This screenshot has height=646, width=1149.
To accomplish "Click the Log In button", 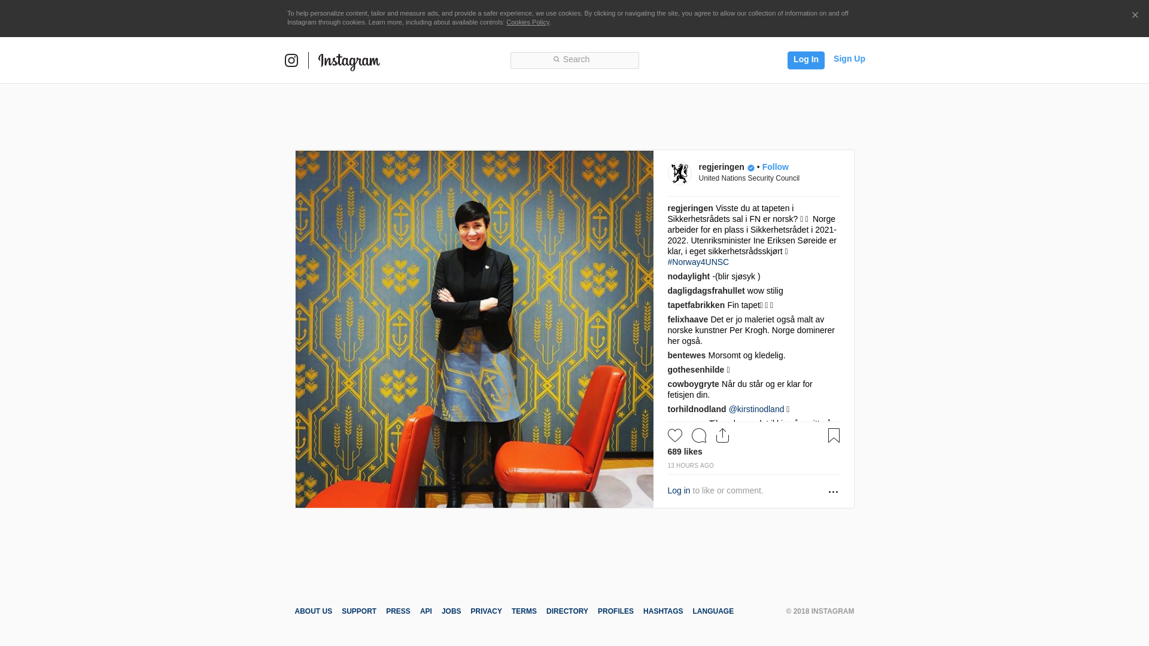I will click(x=805, y=60).
